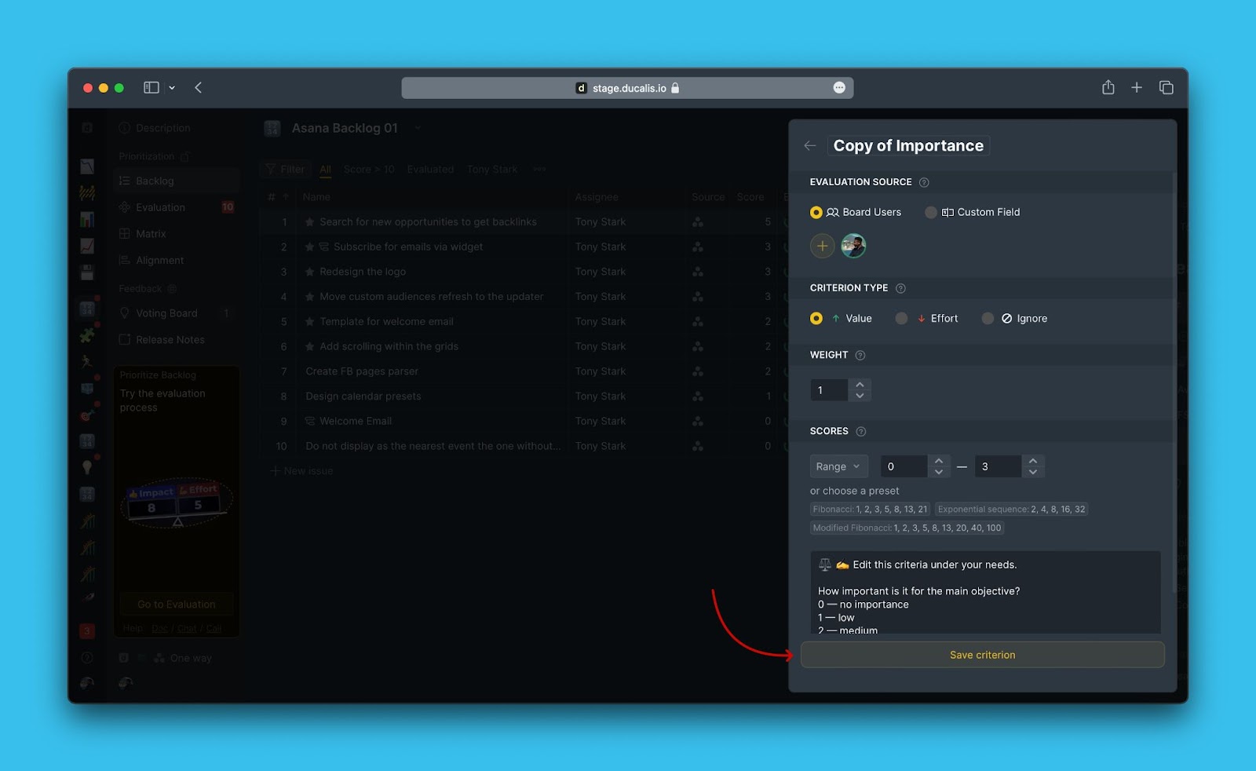Apply the Exponential sequence preset

coord(1011,510)
